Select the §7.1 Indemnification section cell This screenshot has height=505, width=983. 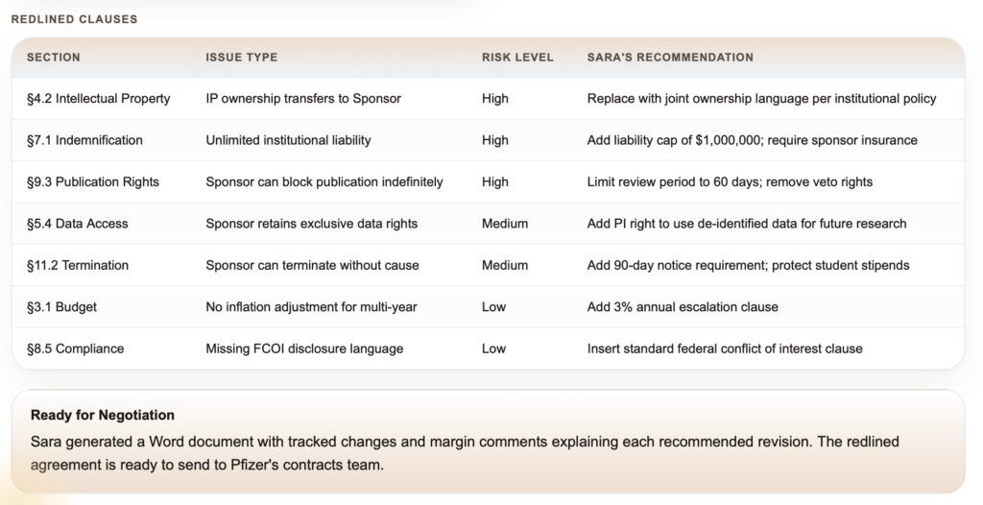click(x=84, y=140)
